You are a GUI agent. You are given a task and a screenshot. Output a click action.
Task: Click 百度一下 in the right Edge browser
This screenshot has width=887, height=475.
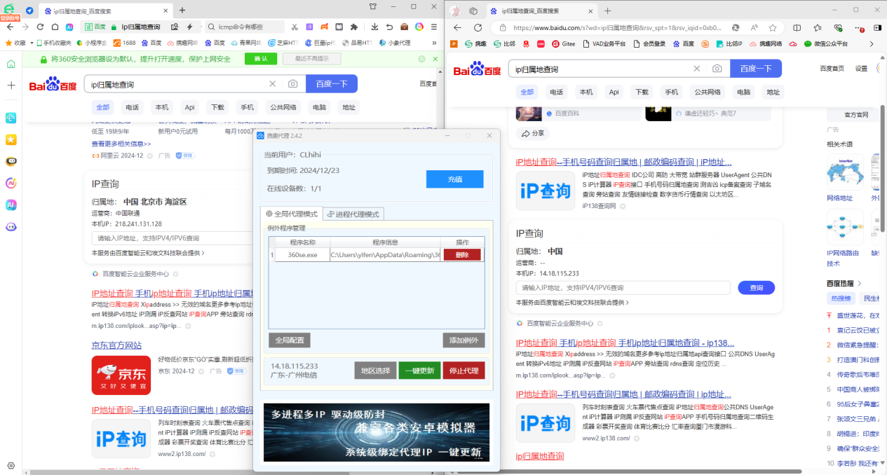pos(756,69)
